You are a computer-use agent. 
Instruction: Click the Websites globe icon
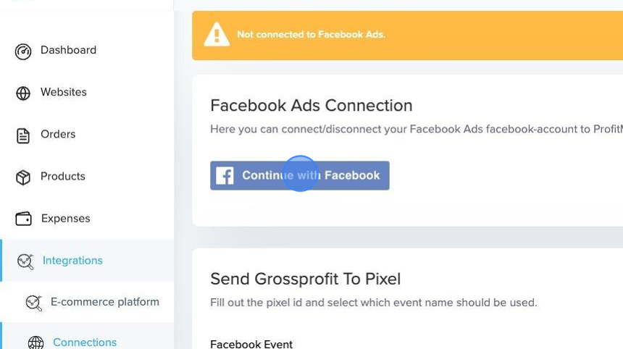tap(23, 93)
